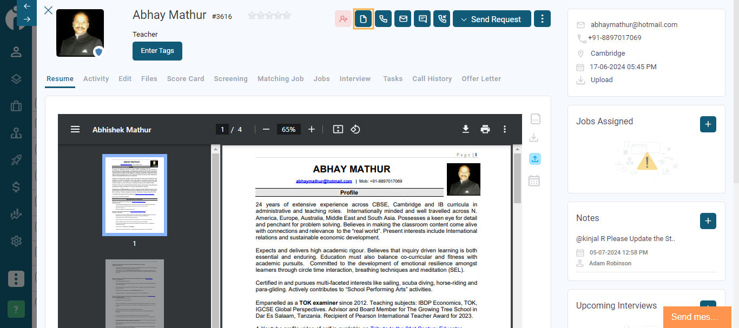Open the Files tab
This screenshot has width=739, height=328.
pyautogui.click(x=149, y=78)
